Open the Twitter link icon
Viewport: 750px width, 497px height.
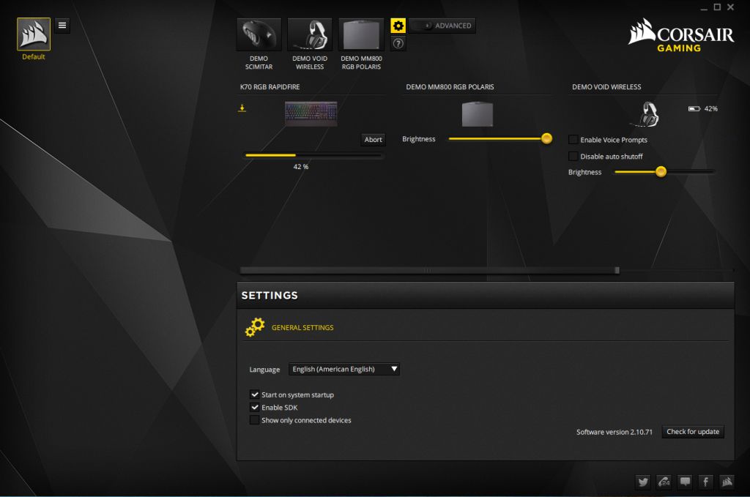click(643, 482)
